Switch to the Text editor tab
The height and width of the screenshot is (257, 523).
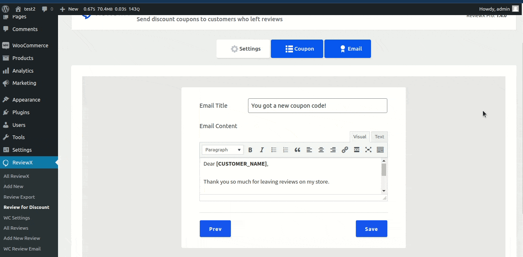(379, 137)
